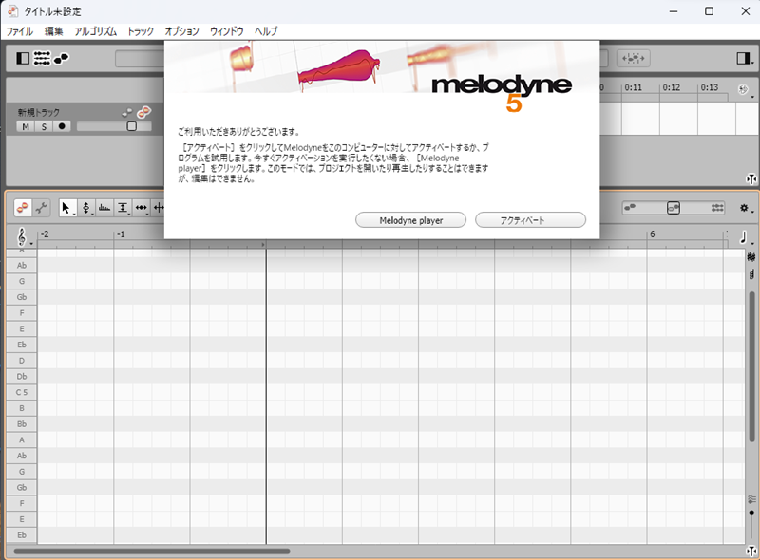Minimize the タイトル未設定 window
This screenshot has width=760, height=560.
coord(674,11)
